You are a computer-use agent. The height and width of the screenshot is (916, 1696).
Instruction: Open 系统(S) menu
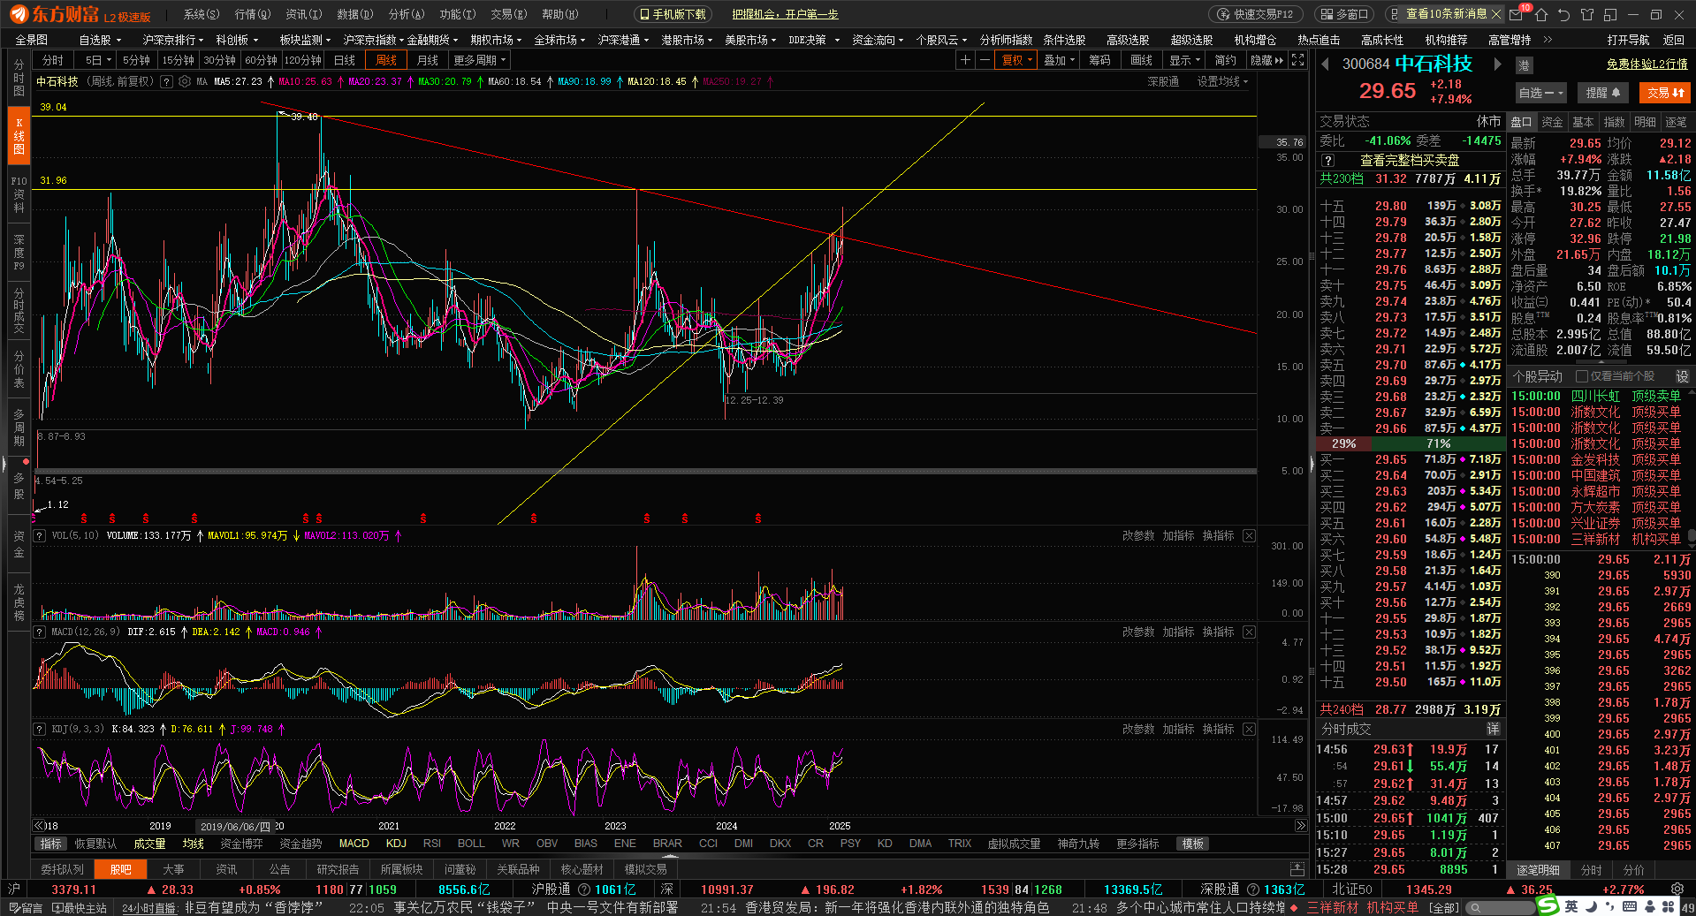202,14
